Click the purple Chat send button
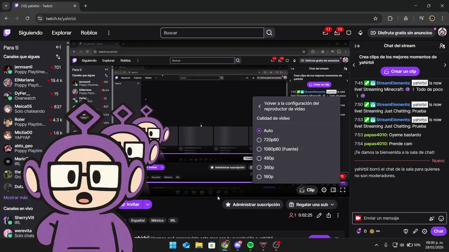449x252 pixels. coord(438,231)
